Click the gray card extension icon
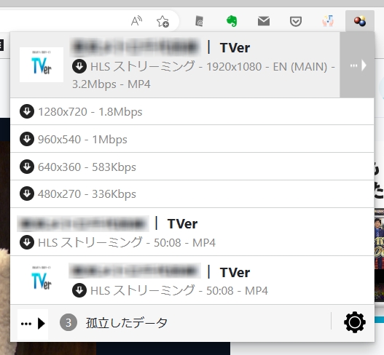The height and width of the screenshot is (355, 384). coord(200,21)
